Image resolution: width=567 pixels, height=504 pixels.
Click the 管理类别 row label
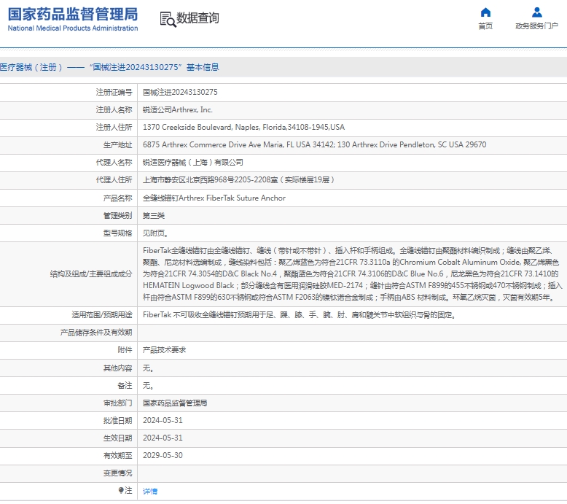[x=117, y=216]
